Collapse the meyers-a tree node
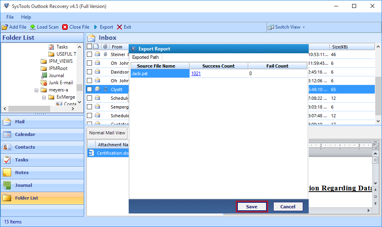 point(36,90)
